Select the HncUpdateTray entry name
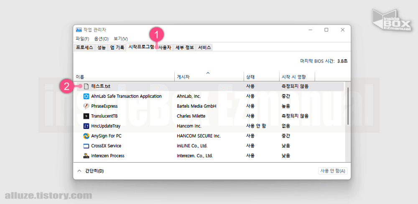 (x=106, y=126)
